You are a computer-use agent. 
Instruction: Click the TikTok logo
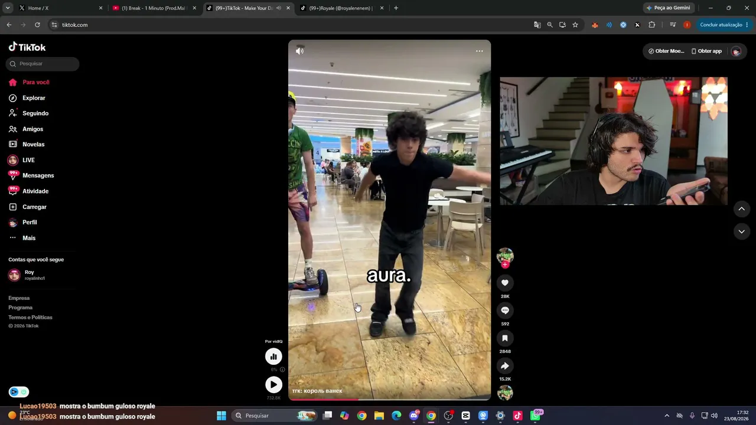click(27, 47)
